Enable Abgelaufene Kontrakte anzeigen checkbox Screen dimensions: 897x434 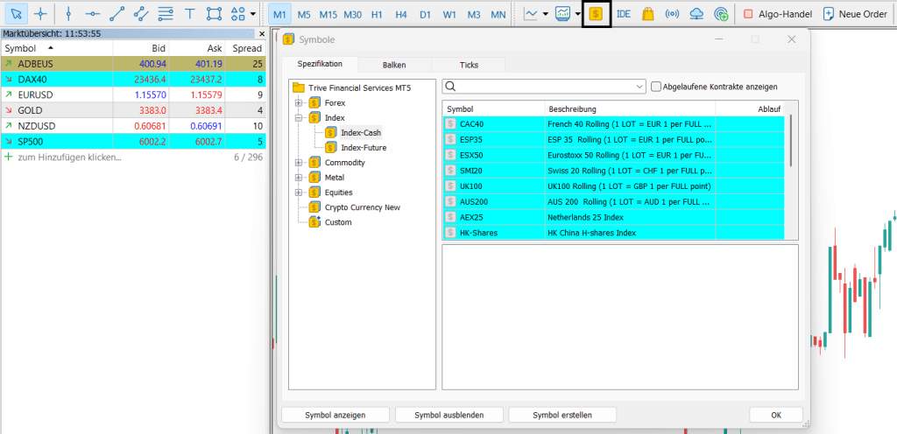[656, 87]
